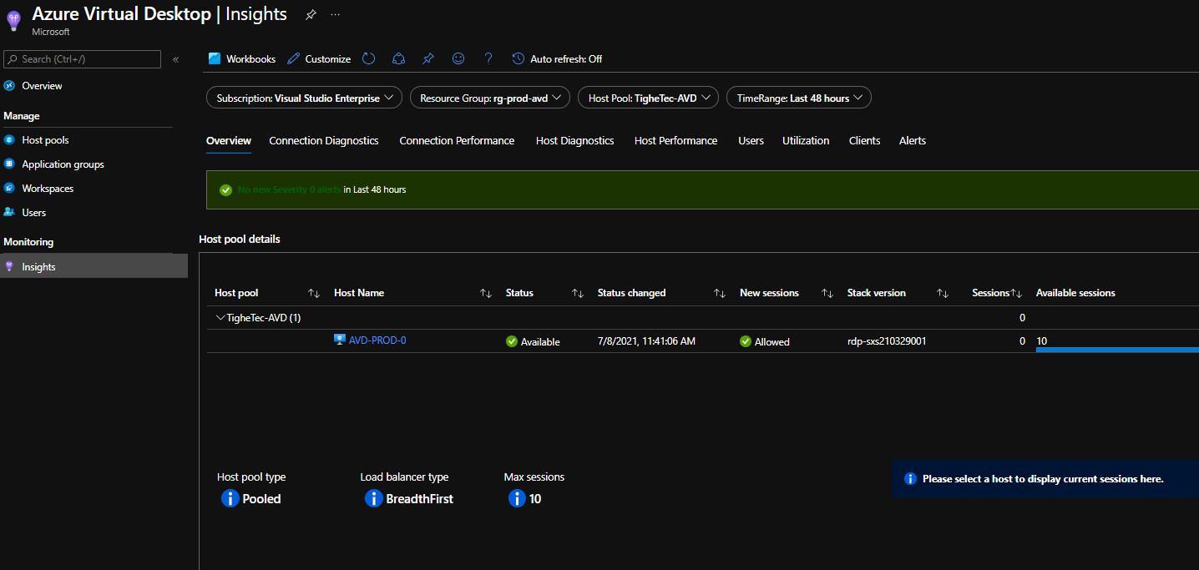Click the refresh icon in toolbar

tap(368, 58)
